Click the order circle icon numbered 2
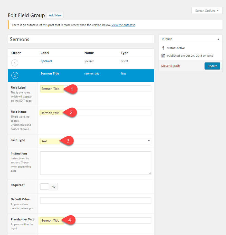Viewport: 226px width, 235px height. (15, 75)
